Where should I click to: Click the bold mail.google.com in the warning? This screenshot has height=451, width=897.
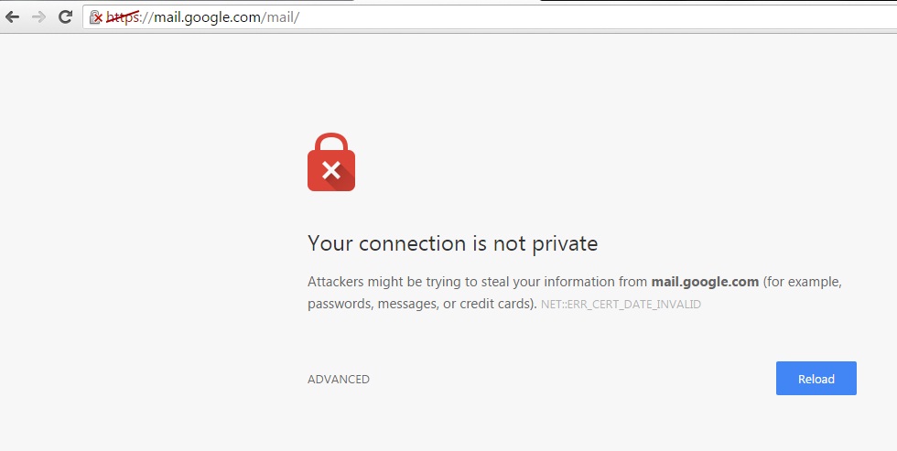point(705,282)
